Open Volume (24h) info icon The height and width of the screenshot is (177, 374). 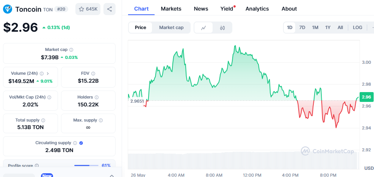[x=42, y=74]
